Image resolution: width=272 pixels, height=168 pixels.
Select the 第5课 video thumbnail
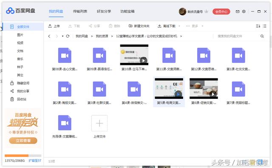tap(169, 89)
